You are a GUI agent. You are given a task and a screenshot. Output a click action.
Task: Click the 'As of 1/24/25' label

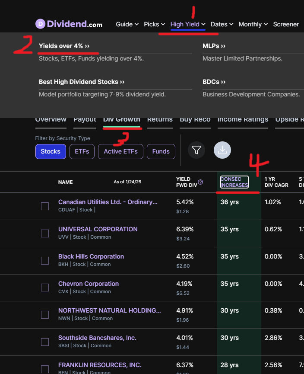(127, 182)
